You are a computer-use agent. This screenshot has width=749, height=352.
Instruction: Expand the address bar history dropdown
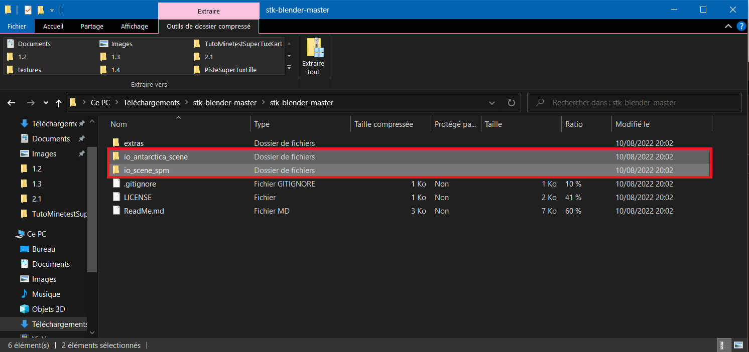[492, 103]
